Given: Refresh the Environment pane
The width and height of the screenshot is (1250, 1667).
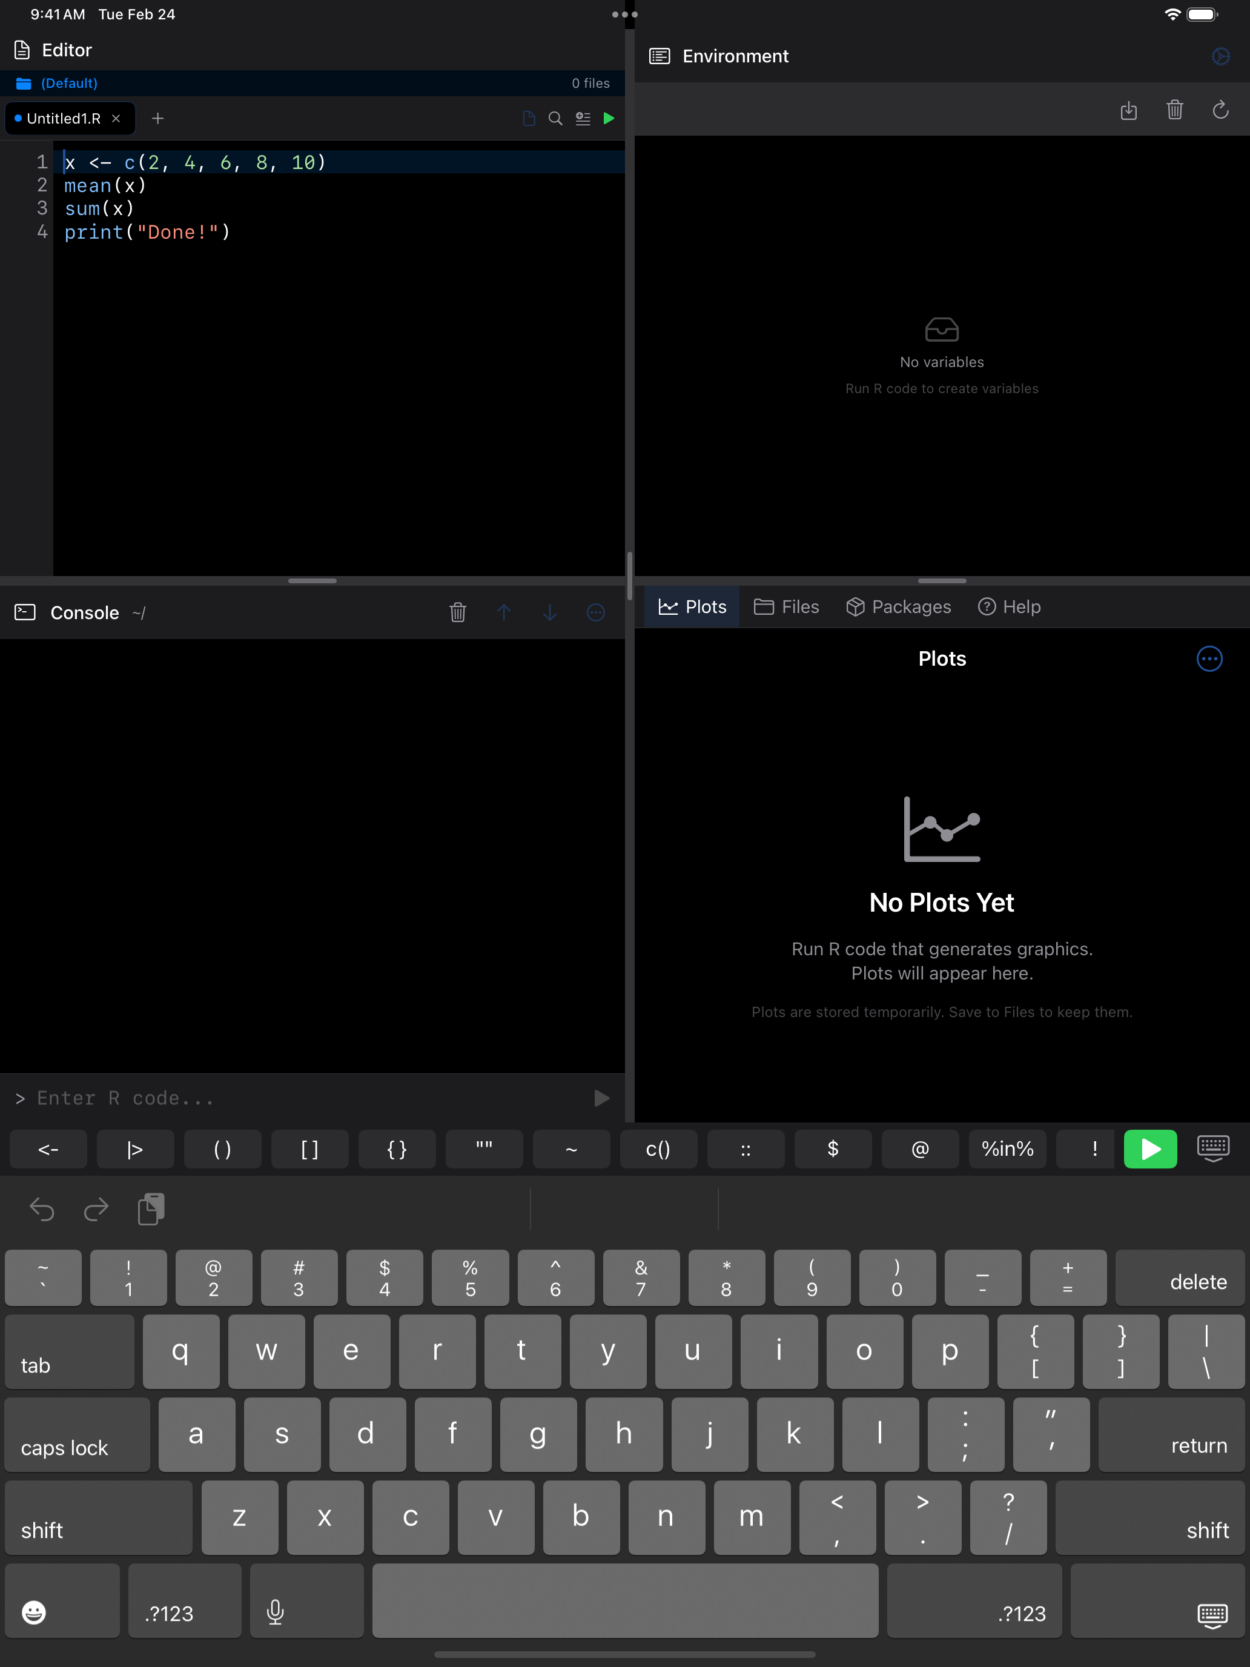Looking at the screenshot, I should pyautogui.click(x=1220, y=110).
